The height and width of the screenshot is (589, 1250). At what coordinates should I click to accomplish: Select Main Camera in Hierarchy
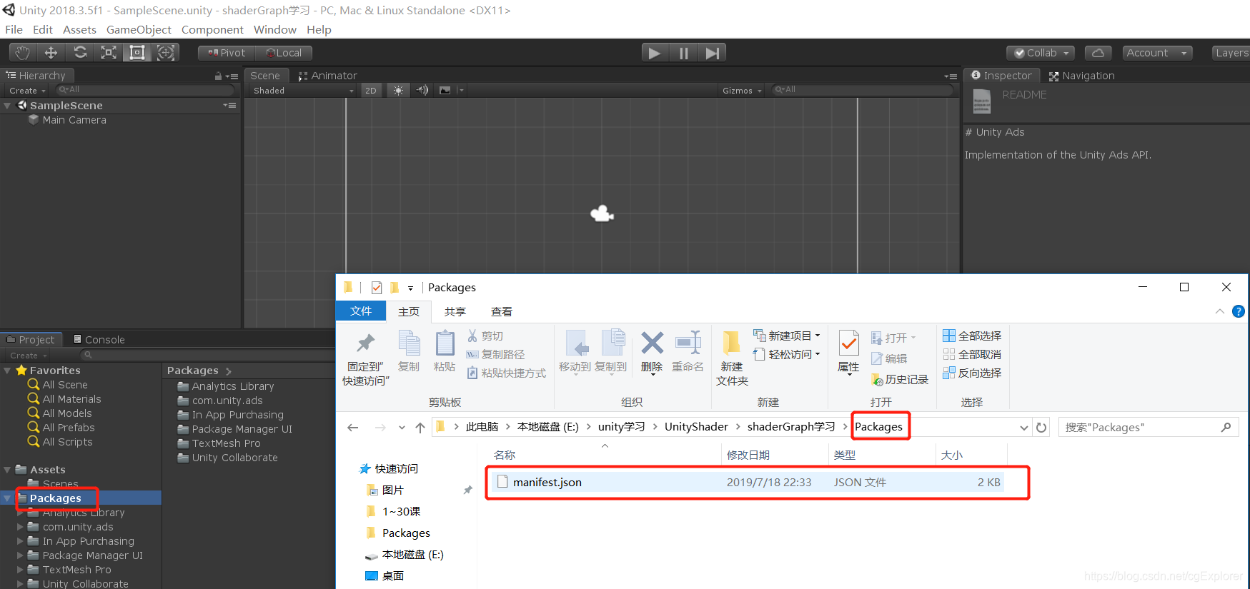[x=74, y=120]
